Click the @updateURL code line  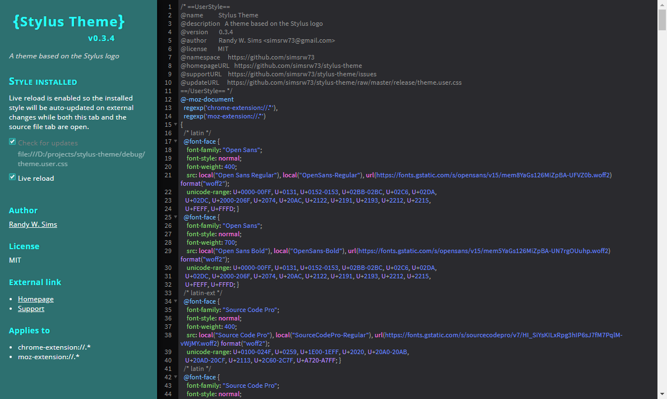(321, 82)
